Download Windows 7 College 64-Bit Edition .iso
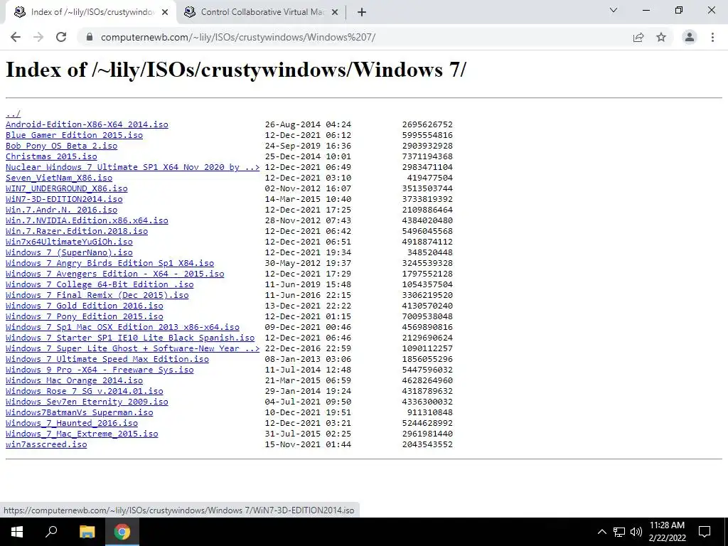Image resolution: width=728 pixels, height=546 pixels. pos(100,284)
